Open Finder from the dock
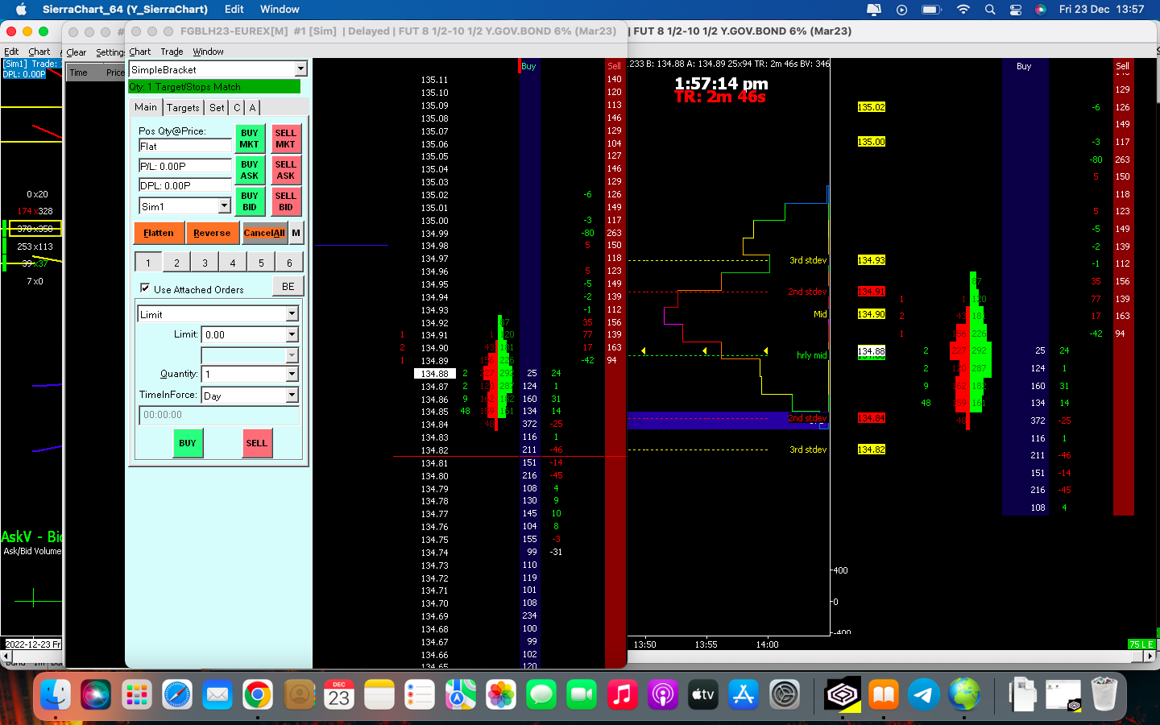1160x725 pixels. pos(56,694)
